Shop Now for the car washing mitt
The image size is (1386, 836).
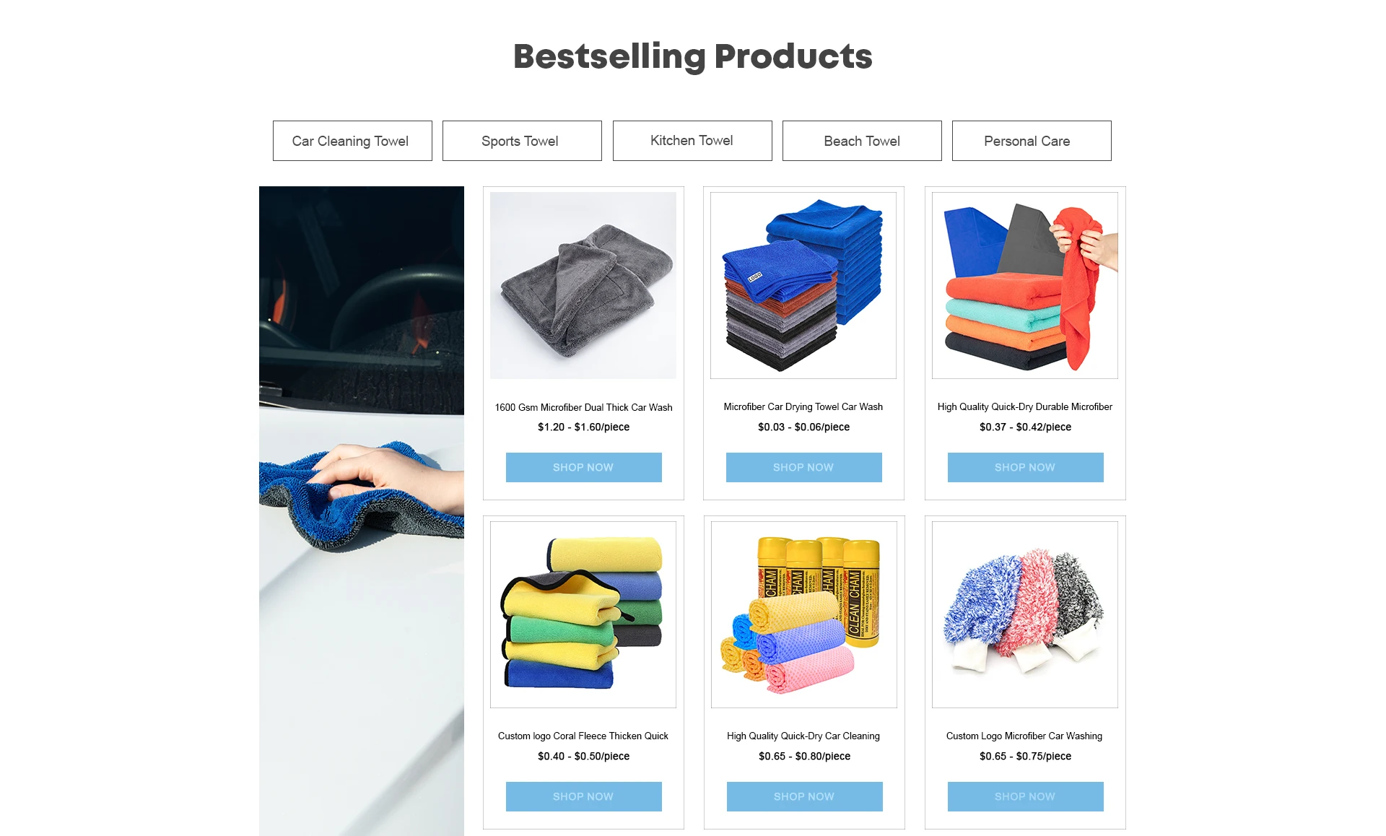pyautogui.click(x=1026, y=796)
